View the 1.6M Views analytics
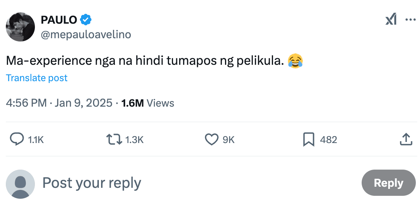The width and height of the screenshot is (418, 206). [148, 103]
